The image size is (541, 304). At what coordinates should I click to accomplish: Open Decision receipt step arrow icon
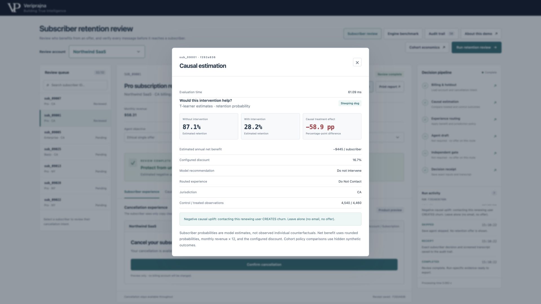point(495,170)
